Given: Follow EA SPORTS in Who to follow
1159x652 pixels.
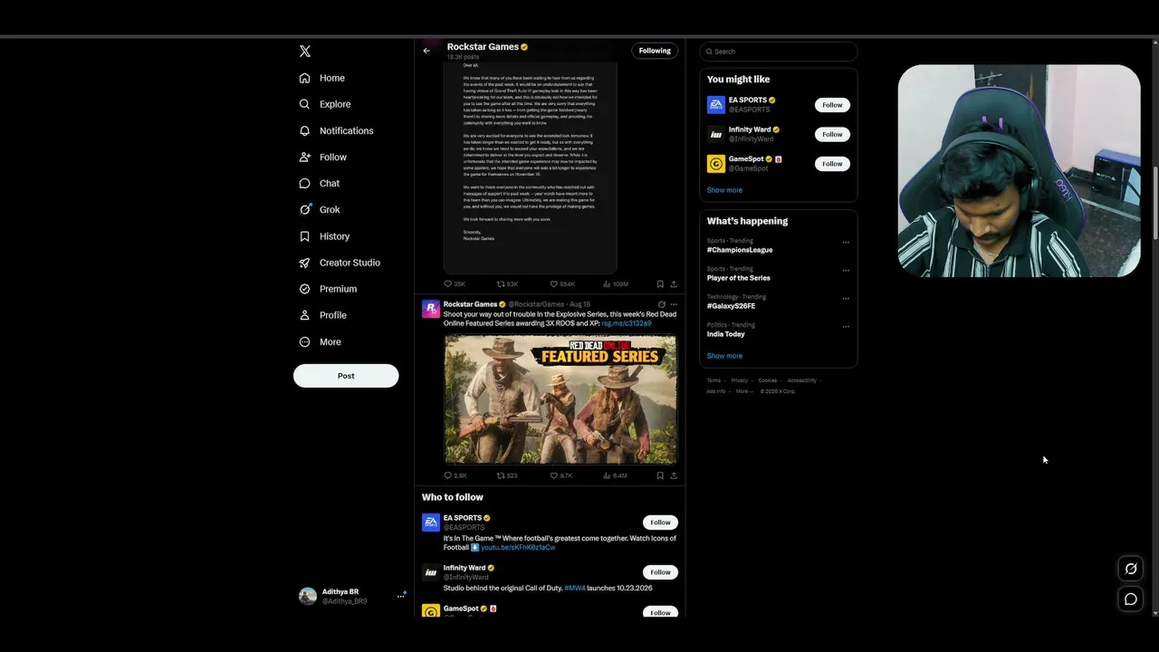Looking at the screenshot, I should (660, 523).
